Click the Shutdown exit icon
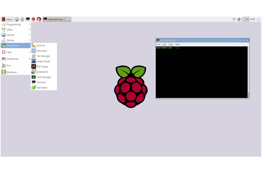This screenshot has height=174, width=262. pos(4,72)
